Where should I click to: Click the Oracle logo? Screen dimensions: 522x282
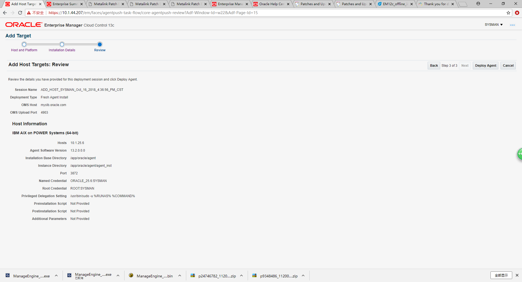24,25
